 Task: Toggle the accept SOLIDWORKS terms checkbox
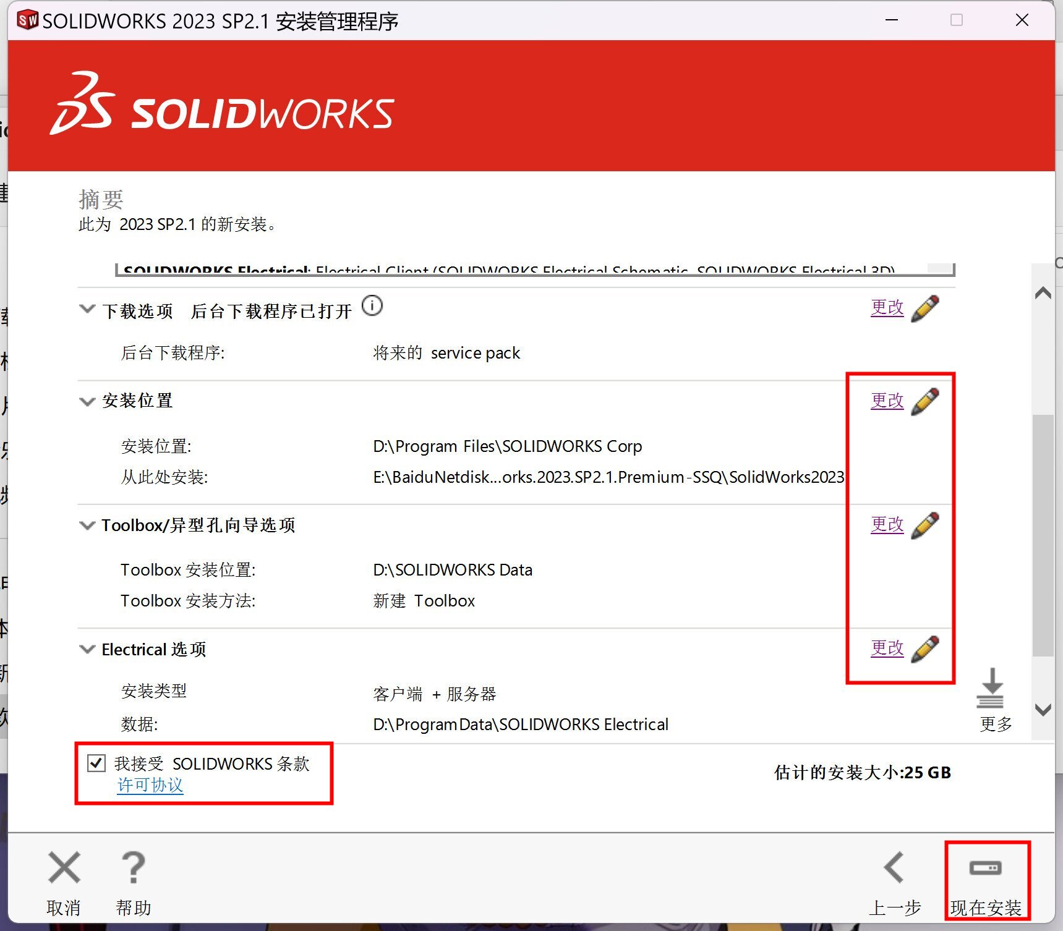(x=96, y=763)
